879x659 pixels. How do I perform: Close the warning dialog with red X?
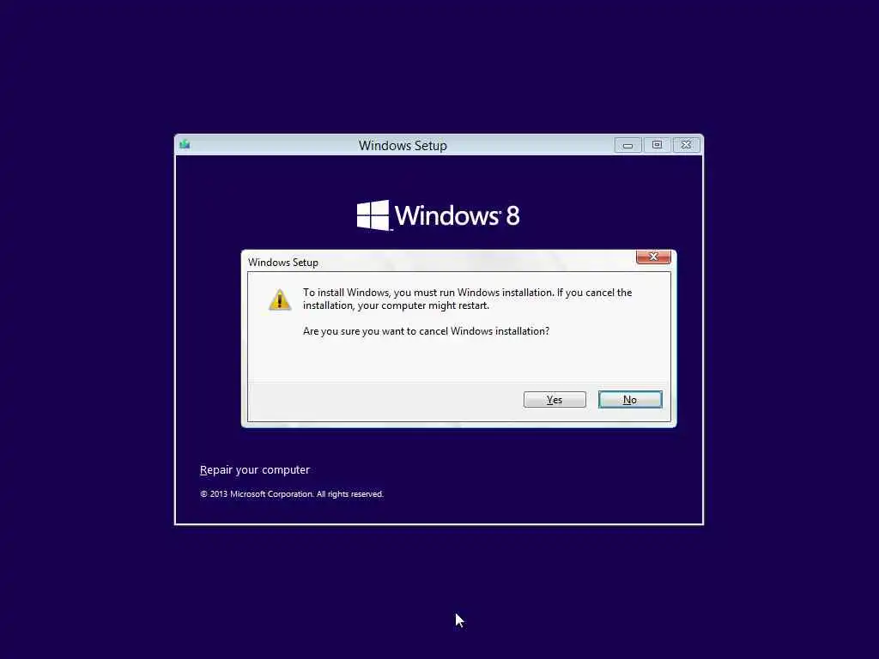point(653,257)
